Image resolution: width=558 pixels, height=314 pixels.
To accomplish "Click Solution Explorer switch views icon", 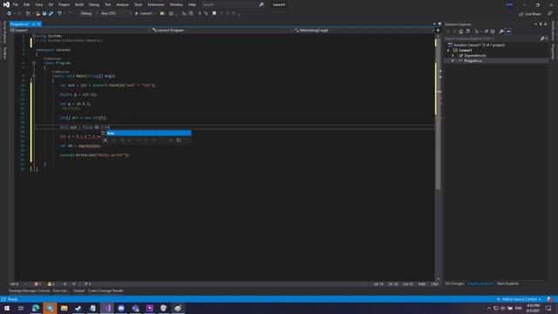I will tap(467, 31).
